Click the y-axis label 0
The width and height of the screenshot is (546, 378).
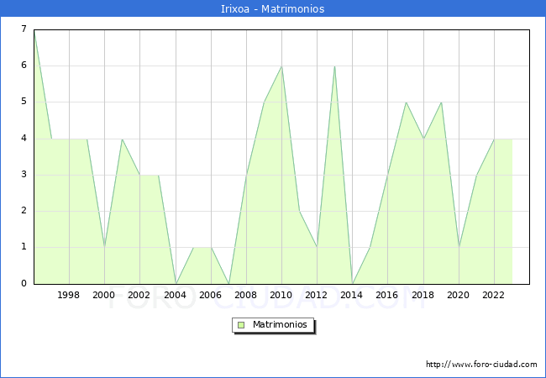click(x=24, y=283)
